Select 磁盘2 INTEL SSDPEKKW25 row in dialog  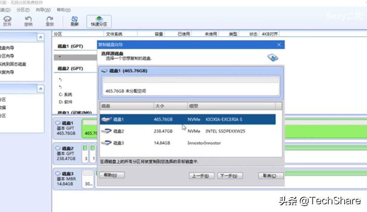[x=187, y=131]
